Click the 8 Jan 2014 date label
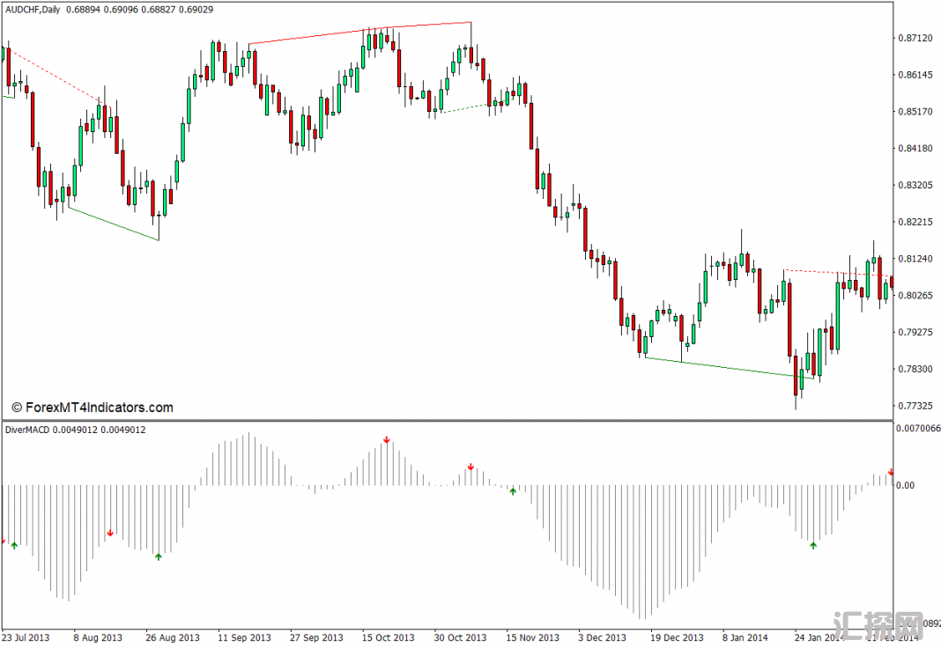 pyautogui.click(x=746, y=637)
